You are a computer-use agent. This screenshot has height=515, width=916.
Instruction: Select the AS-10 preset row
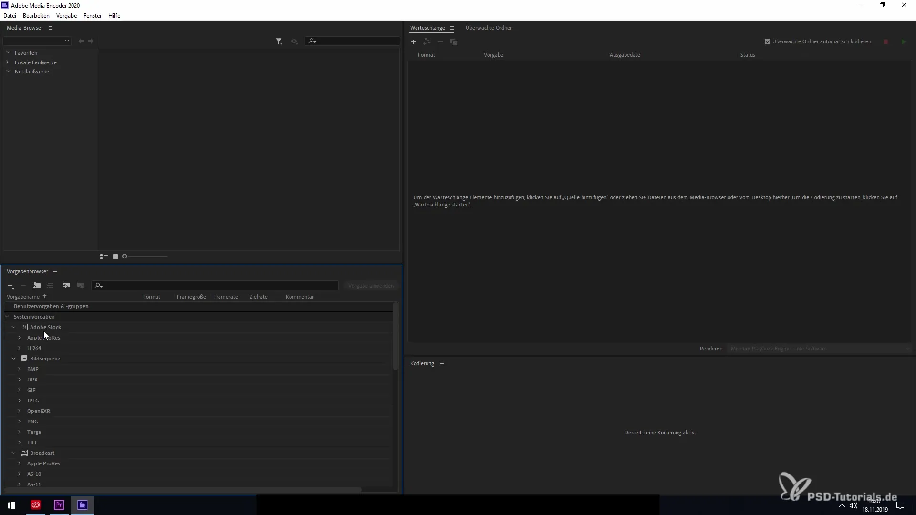tap(198, 474)
